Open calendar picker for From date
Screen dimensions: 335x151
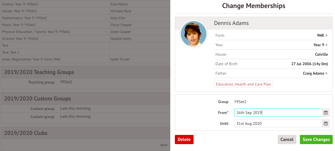(x=326, y=113)
